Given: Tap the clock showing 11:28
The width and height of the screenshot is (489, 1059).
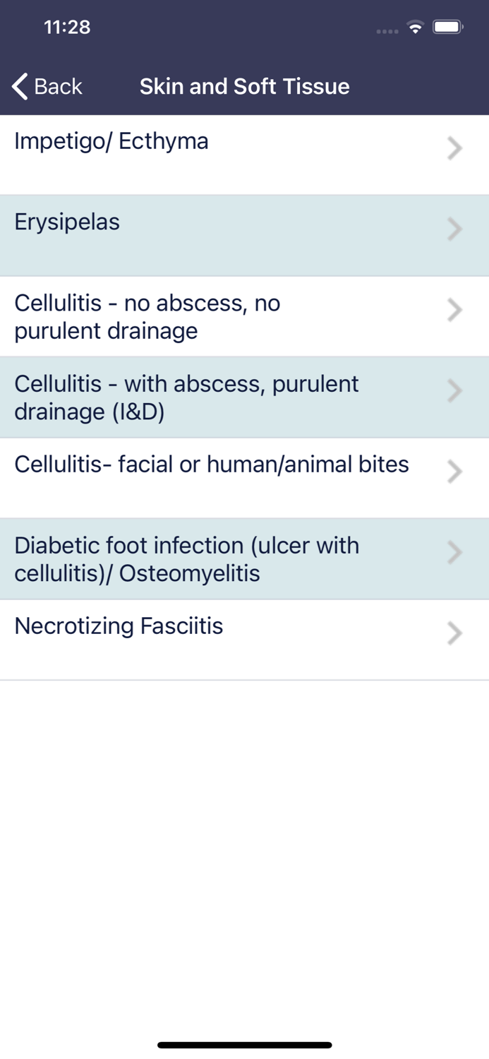Looking at the screenshot, I should (x=68, y=27).
